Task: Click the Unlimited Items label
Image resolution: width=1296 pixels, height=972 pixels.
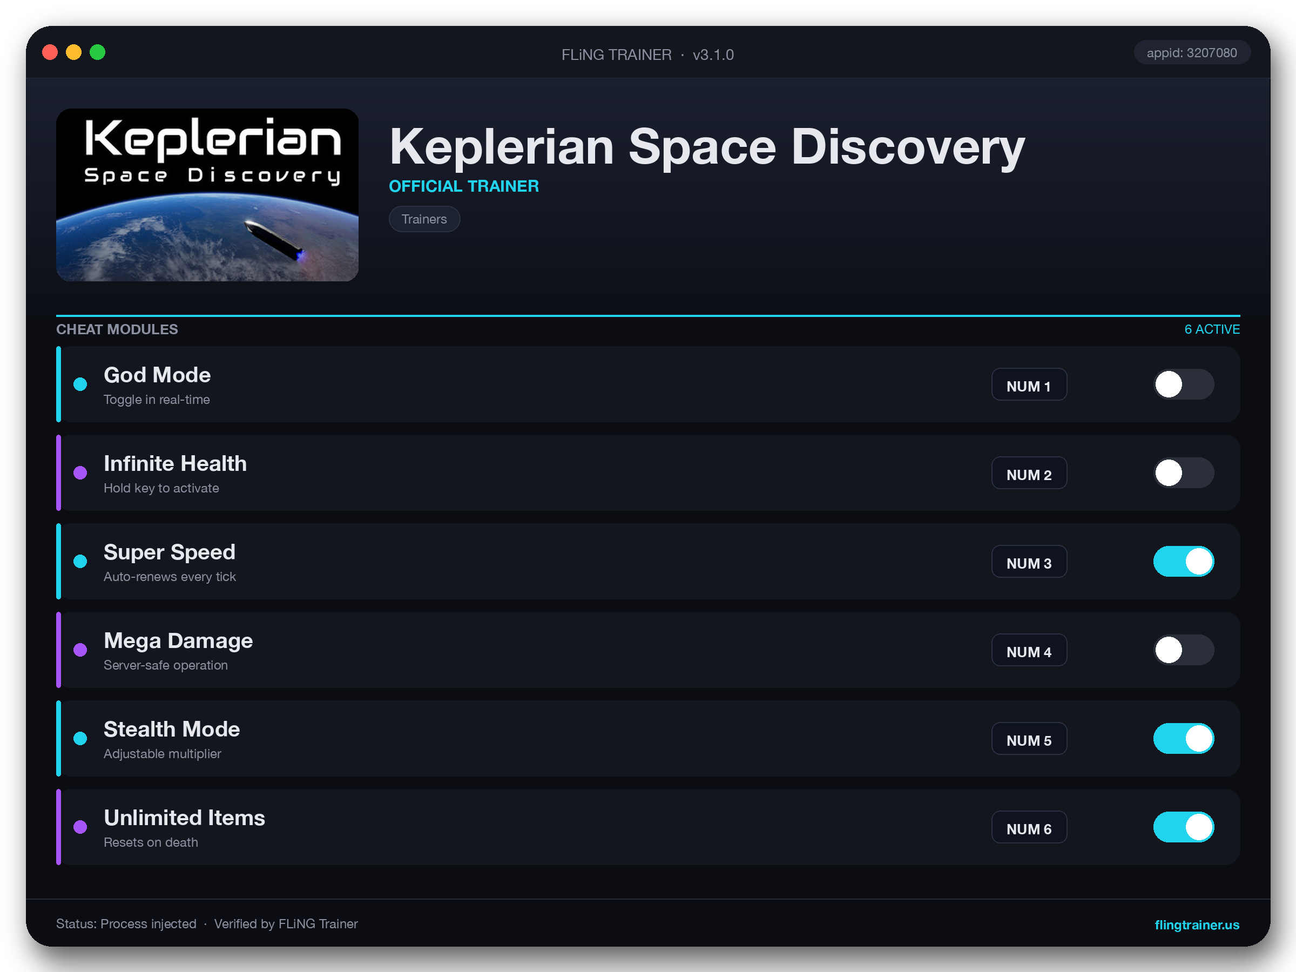Action: pos(185,818)
